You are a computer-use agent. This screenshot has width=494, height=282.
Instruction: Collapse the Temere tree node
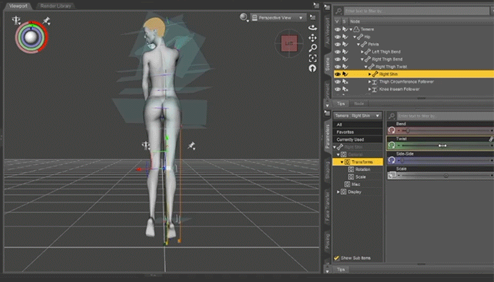(x=351, y=29)
